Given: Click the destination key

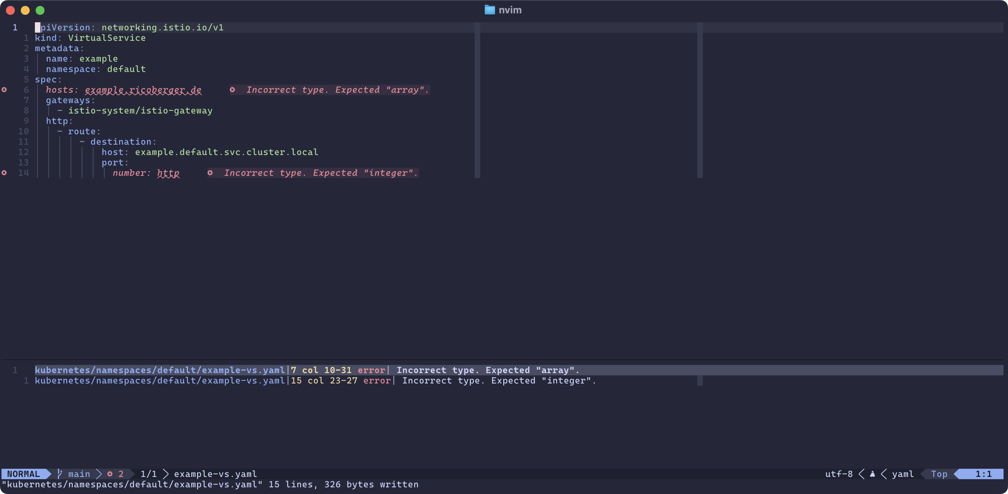Looking at the screenshot, I should 121,142.
